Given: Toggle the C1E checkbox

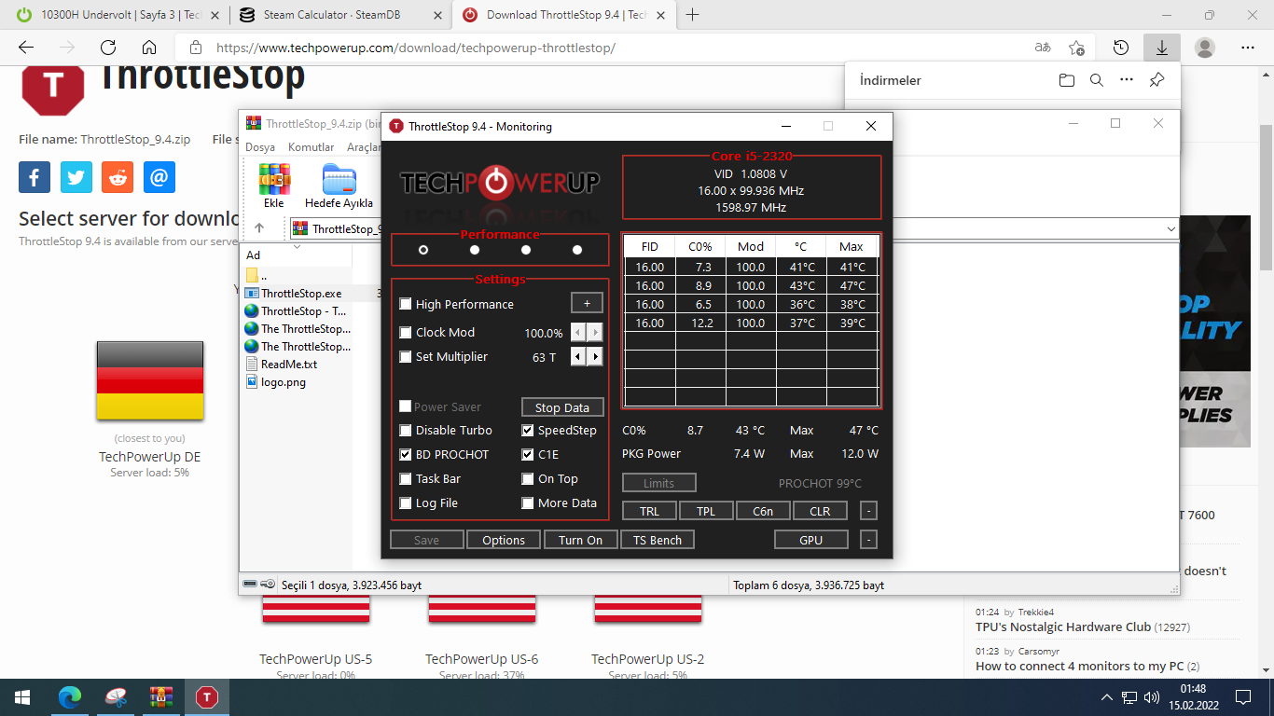Looking at the screenshot, I should (x=528, y=454).
